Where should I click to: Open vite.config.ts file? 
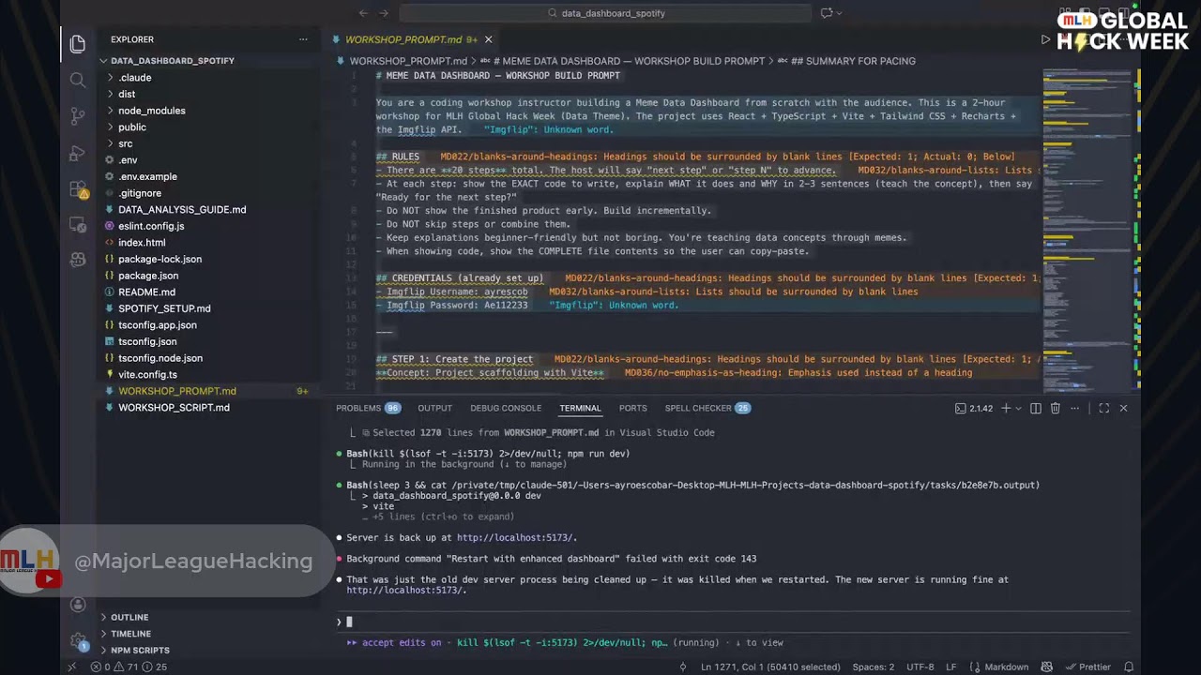tap(147, 374)
